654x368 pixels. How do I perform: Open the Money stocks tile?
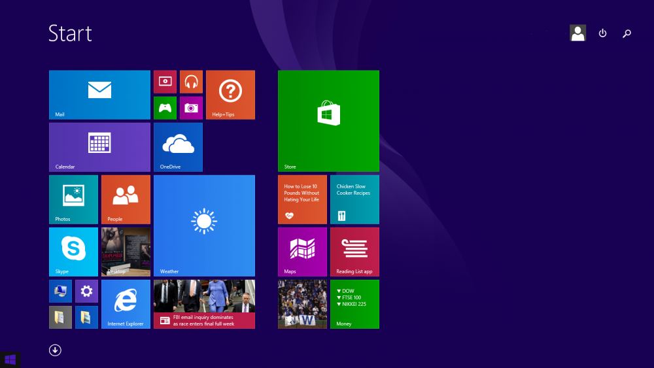click(354, 304)
